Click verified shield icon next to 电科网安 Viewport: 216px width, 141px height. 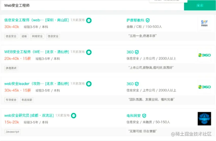144,116
